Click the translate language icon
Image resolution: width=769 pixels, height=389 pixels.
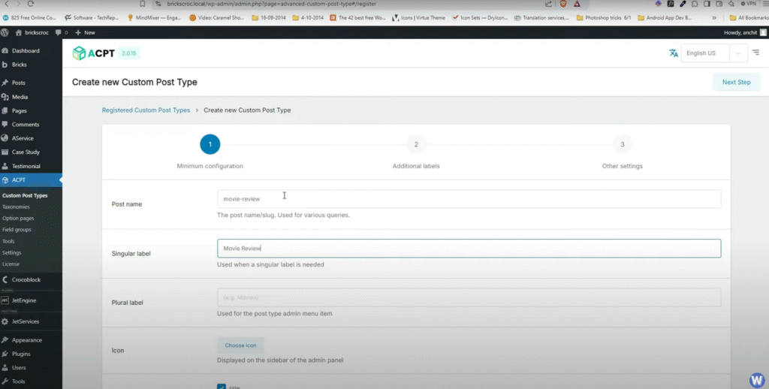[x=674, y=53]
